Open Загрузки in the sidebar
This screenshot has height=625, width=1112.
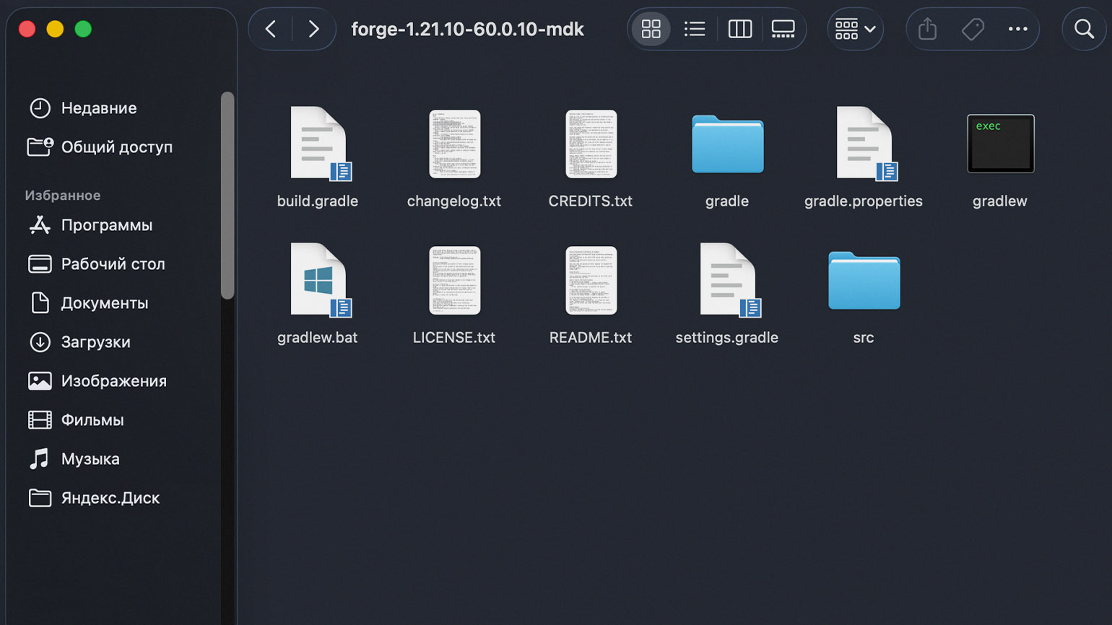[95, 342]
